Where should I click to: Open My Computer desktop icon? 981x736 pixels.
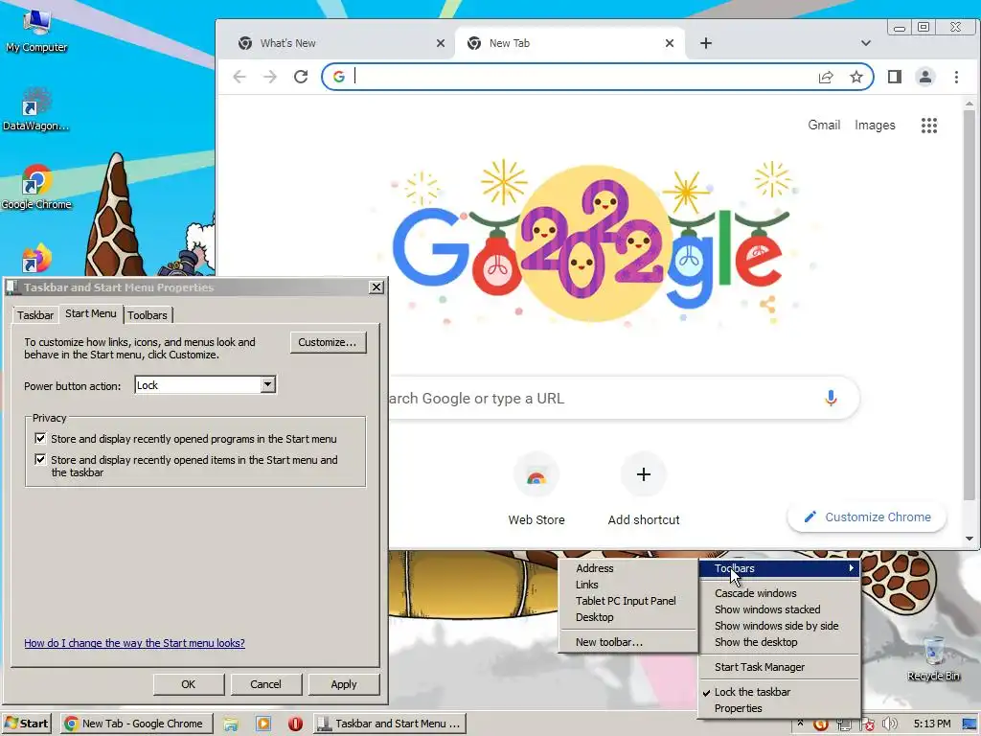click(36, 30)
